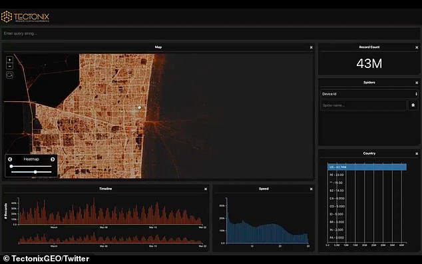Select the BR row in Country chart
The height and width of the screenshot is (264, 422).
coord(337,222)
